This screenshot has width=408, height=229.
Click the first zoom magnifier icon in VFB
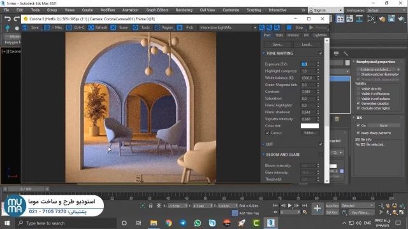262,27
